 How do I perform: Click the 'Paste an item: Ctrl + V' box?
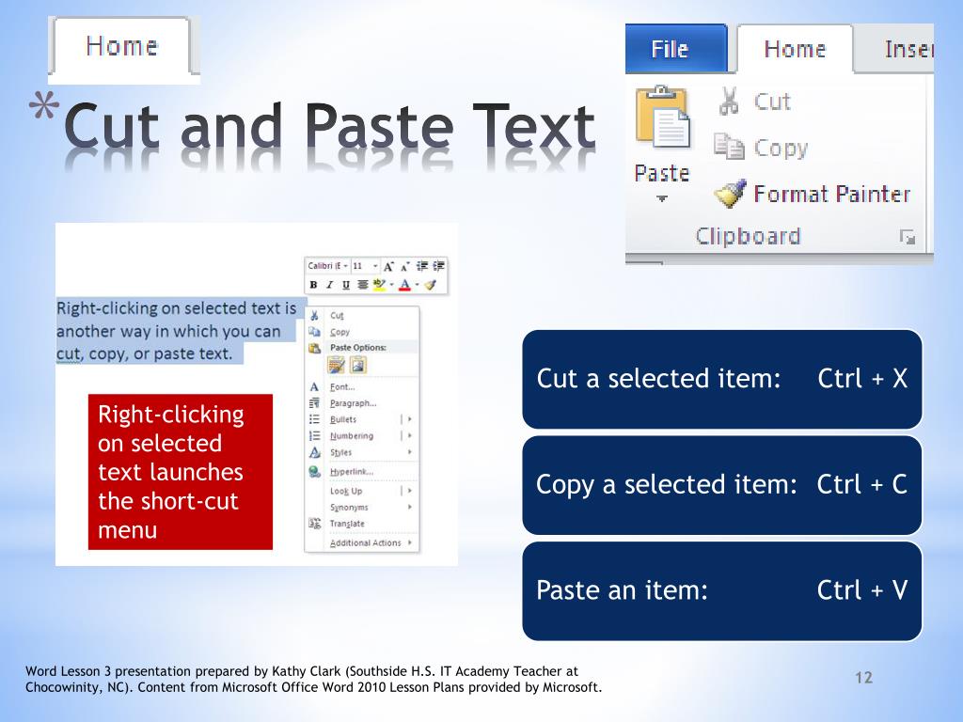[x=721, y=590]
